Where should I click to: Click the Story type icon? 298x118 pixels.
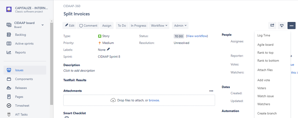click(99, 36)
